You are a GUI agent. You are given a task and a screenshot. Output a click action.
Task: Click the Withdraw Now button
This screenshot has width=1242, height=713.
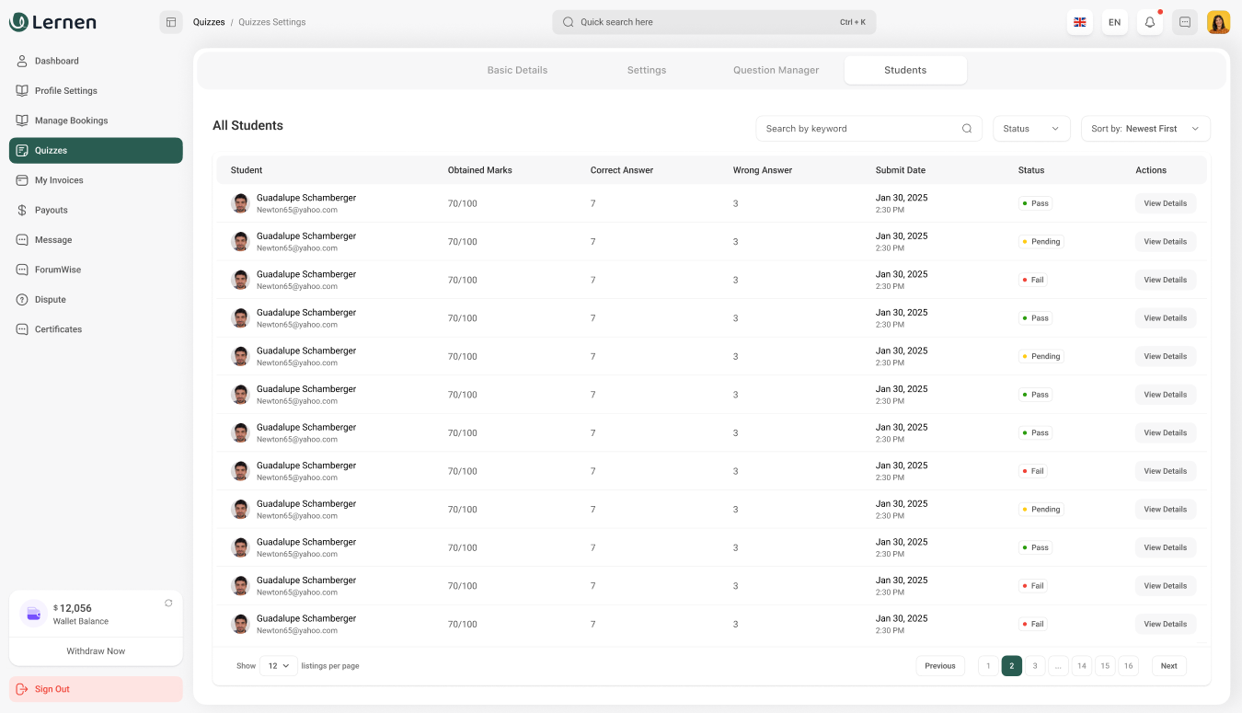pyautogui.click(x=96, y=651)
